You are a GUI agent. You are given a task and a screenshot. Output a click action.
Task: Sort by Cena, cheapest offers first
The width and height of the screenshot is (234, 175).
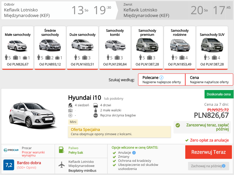(x=209, y=80)
